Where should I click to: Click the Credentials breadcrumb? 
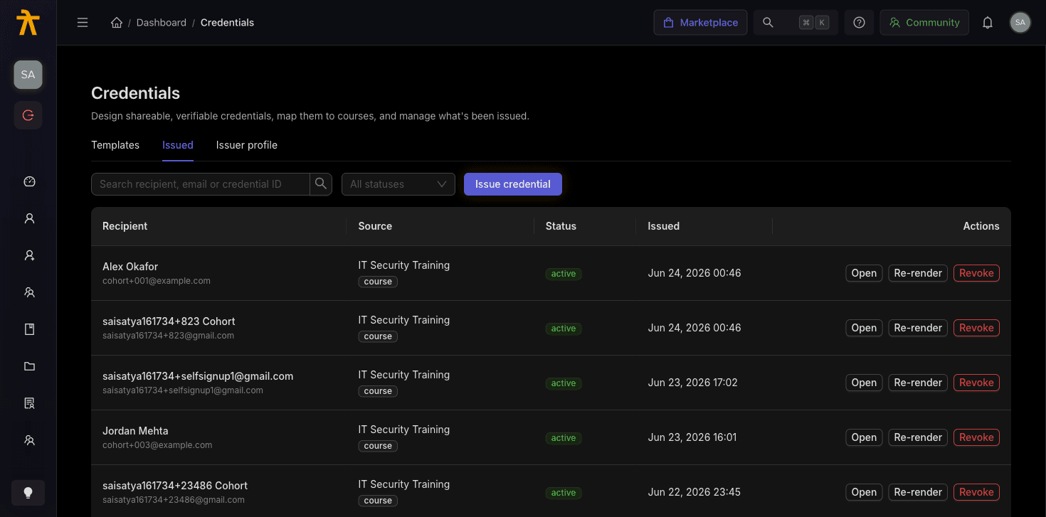click(227, 23)
